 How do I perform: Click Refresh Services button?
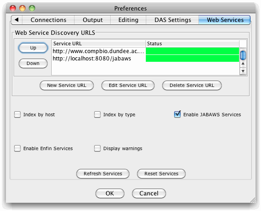click(x=103, y=173)
